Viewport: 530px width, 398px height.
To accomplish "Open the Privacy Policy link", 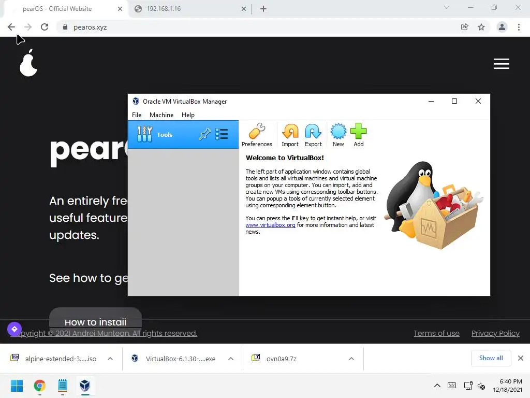I will [x=495, y=333].
